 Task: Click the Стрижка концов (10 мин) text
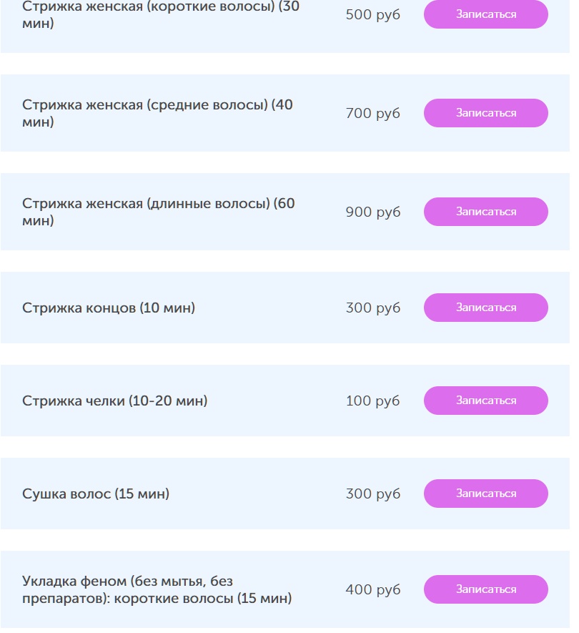(109, 308)
